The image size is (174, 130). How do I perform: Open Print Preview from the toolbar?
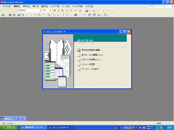coord(23,15)
